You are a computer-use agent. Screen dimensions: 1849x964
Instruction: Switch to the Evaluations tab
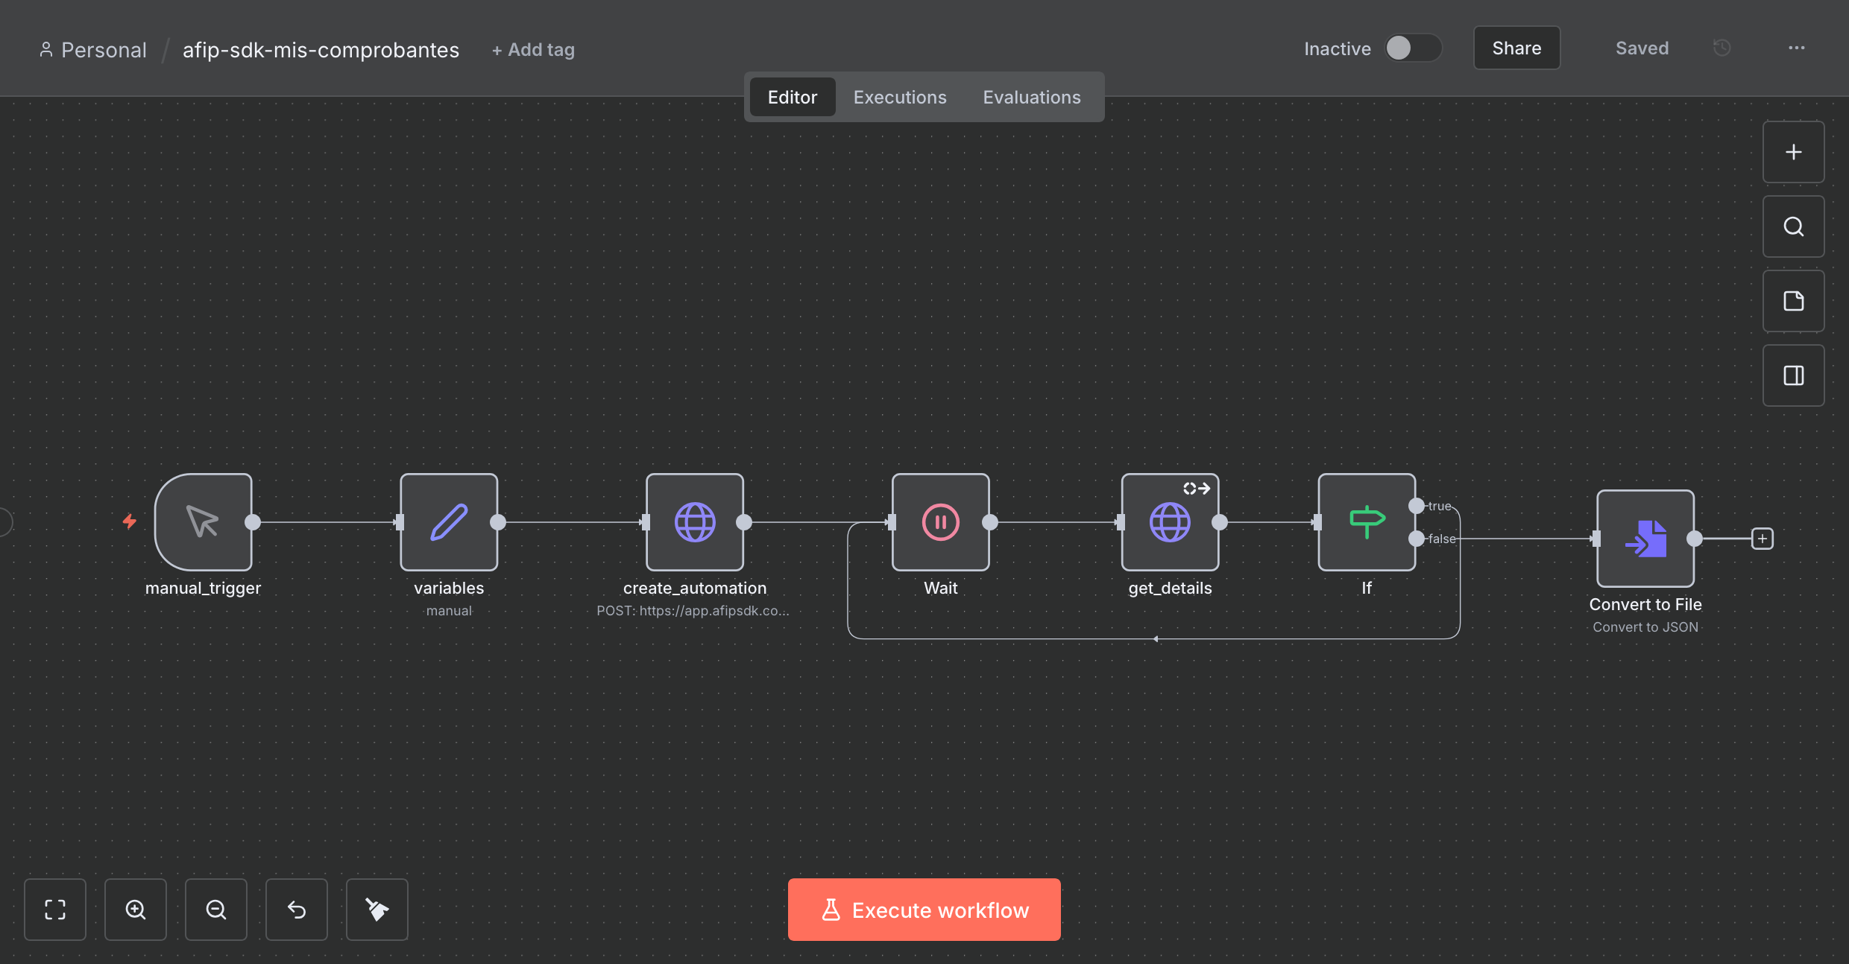pyautogui.click(x=1031, y=97)
